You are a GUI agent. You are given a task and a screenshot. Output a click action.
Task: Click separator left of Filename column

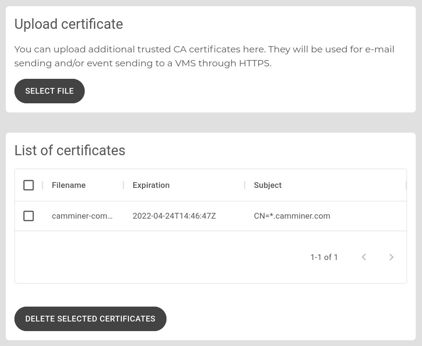pyautogui.click(x=42, y=185)
